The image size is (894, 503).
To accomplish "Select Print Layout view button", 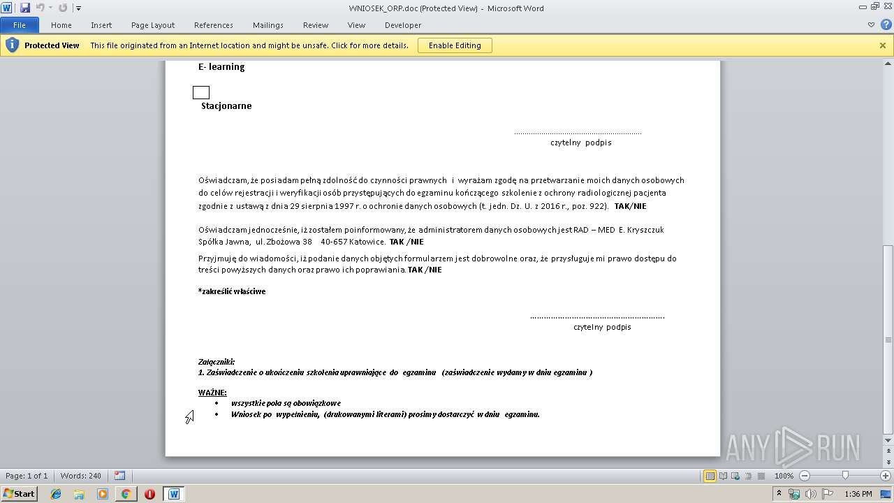I will click(710, 476).
